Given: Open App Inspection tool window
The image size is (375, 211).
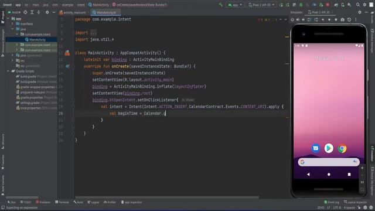Looking at the screenshot, I should click(131, 202).
